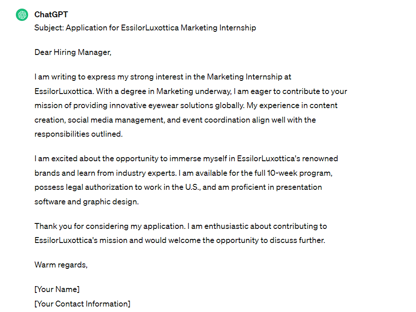
Task: Click the phrase '10-week program'
Action: tap(299, 173)
